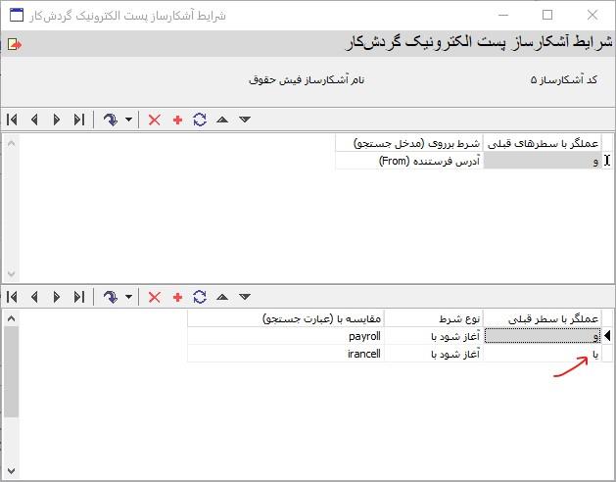Delete condition row using lower red X
The image size is (616, 482).
click(154, 297)
